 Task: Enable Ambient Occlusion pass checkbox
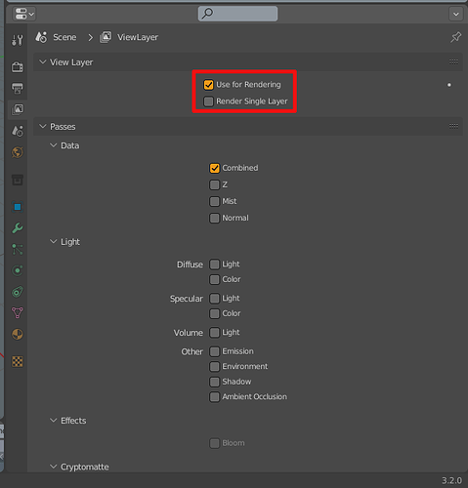tap(214, 397)
